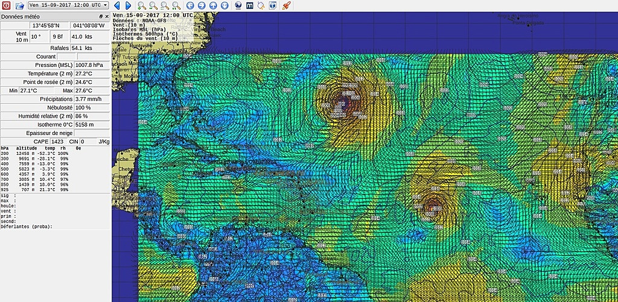Image resolution: width=618 pixels, height=302 pixels.
Task: Click the Déferlantes (proba) line
Action: (27, 227)
